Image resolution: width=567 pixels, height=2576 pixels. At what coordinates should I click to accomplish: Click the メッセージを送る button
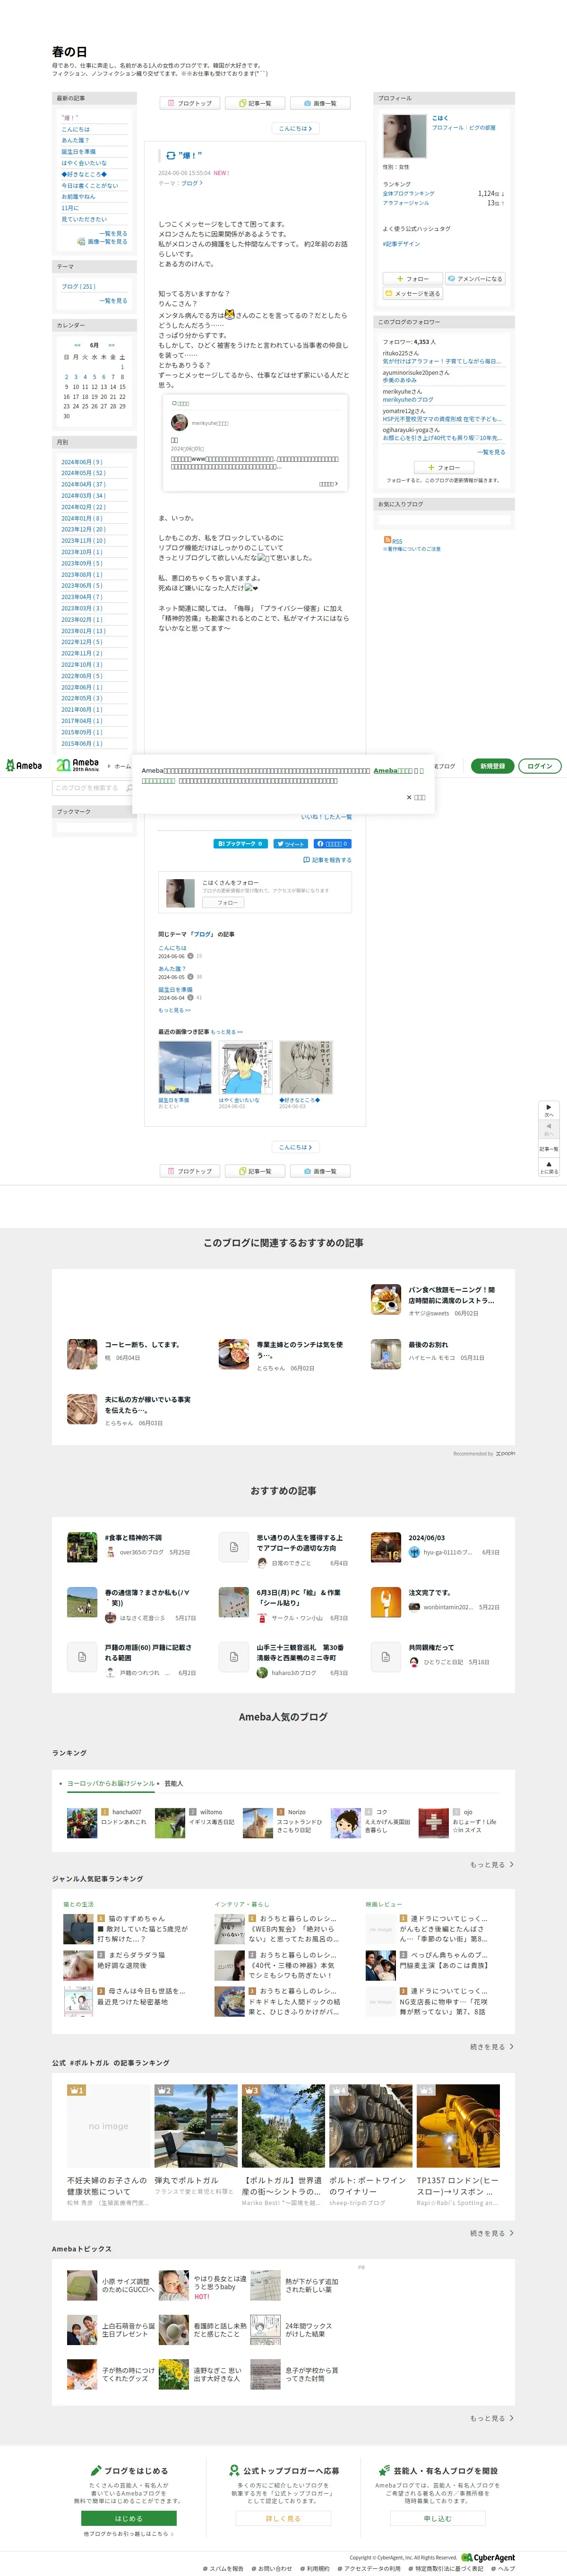(412, 294)
